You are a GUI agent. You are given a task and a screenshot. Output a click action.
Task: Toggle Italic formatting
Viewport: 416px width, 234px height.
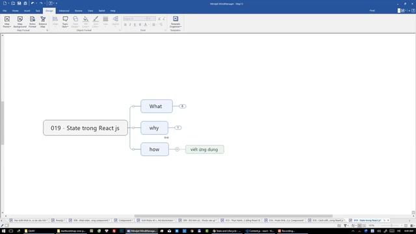click(130, 25)
